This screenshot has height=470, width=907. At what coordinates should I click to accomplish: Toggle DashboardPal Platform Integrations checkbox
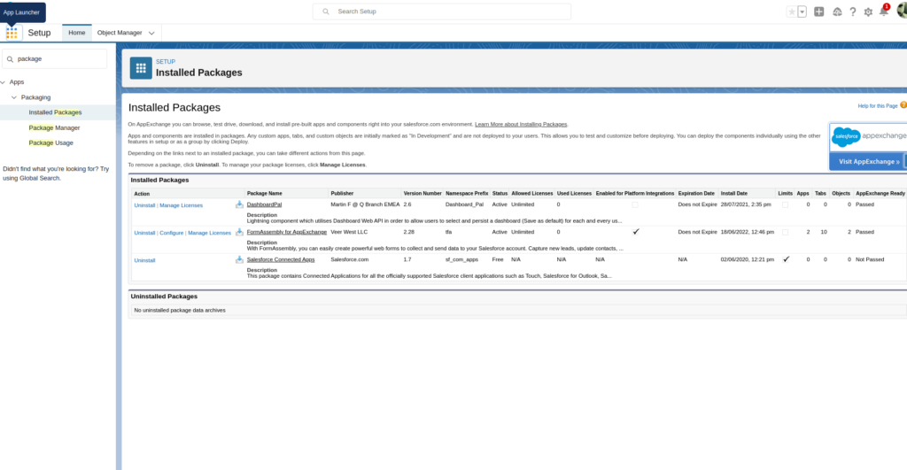634,204
